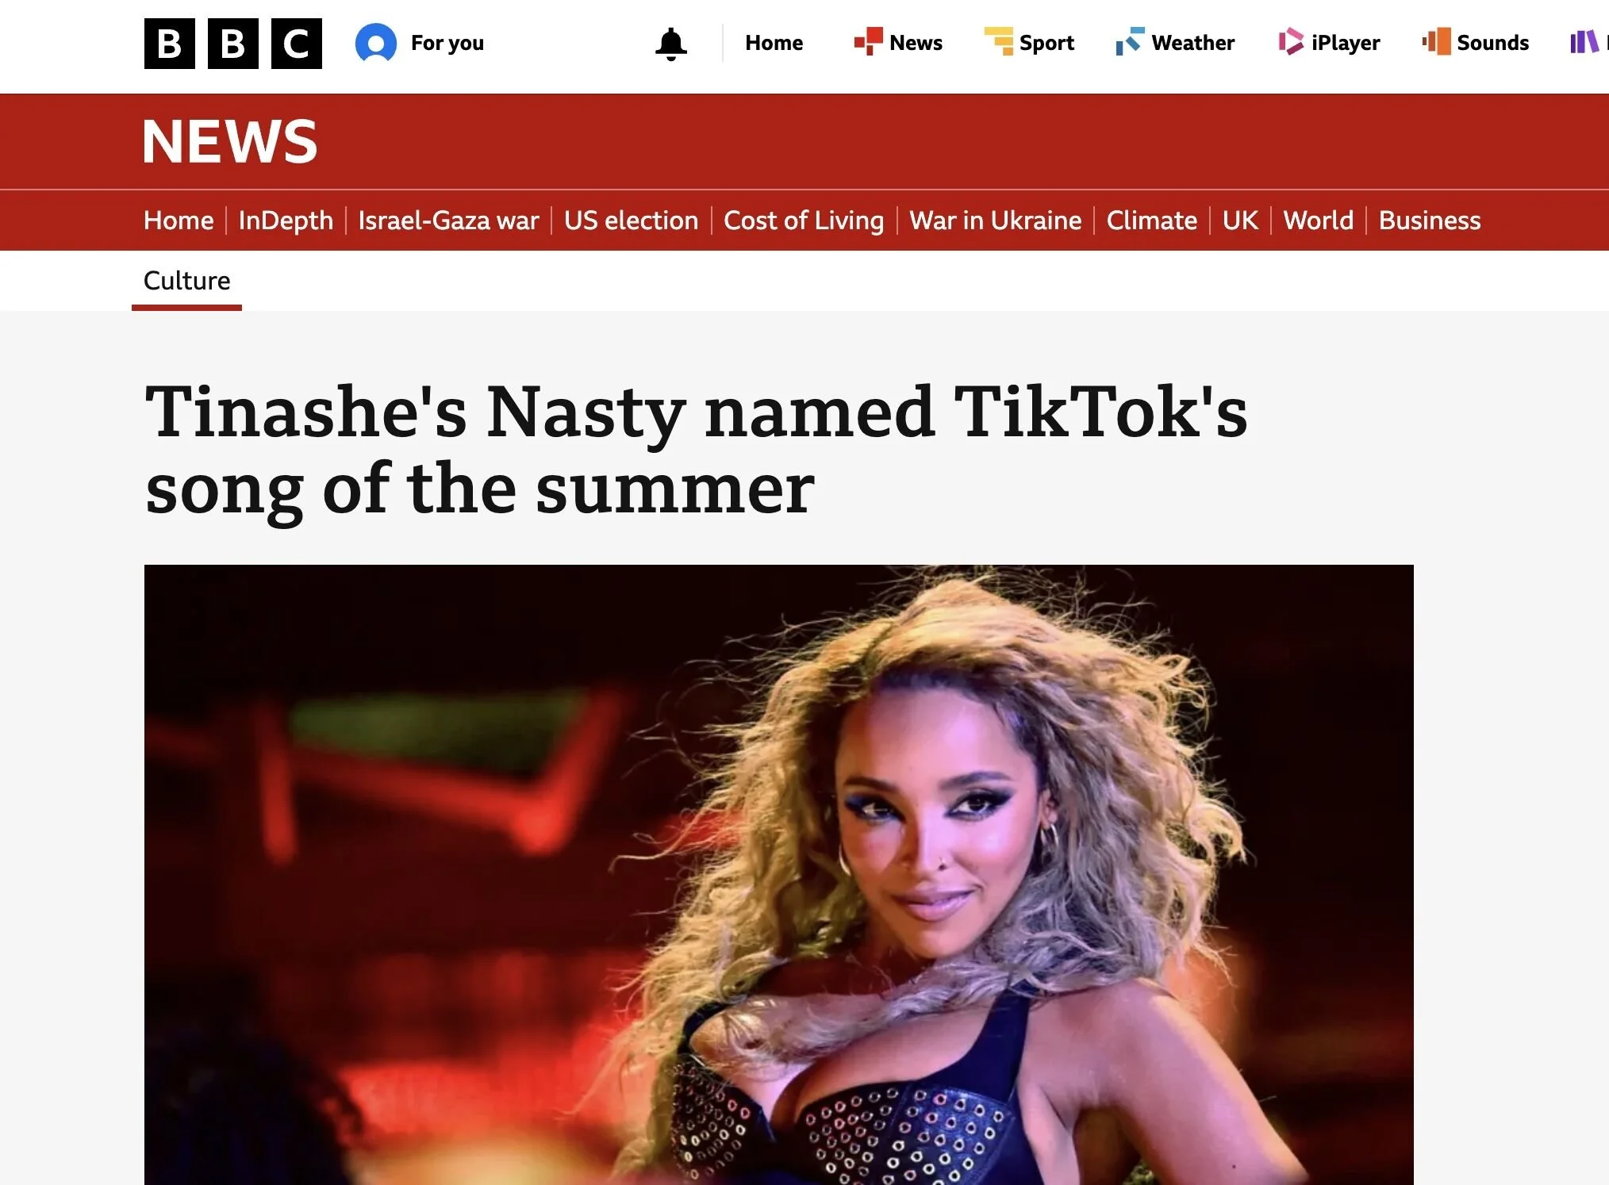Click the large NEWS banner heading

[x=230, y=142]
